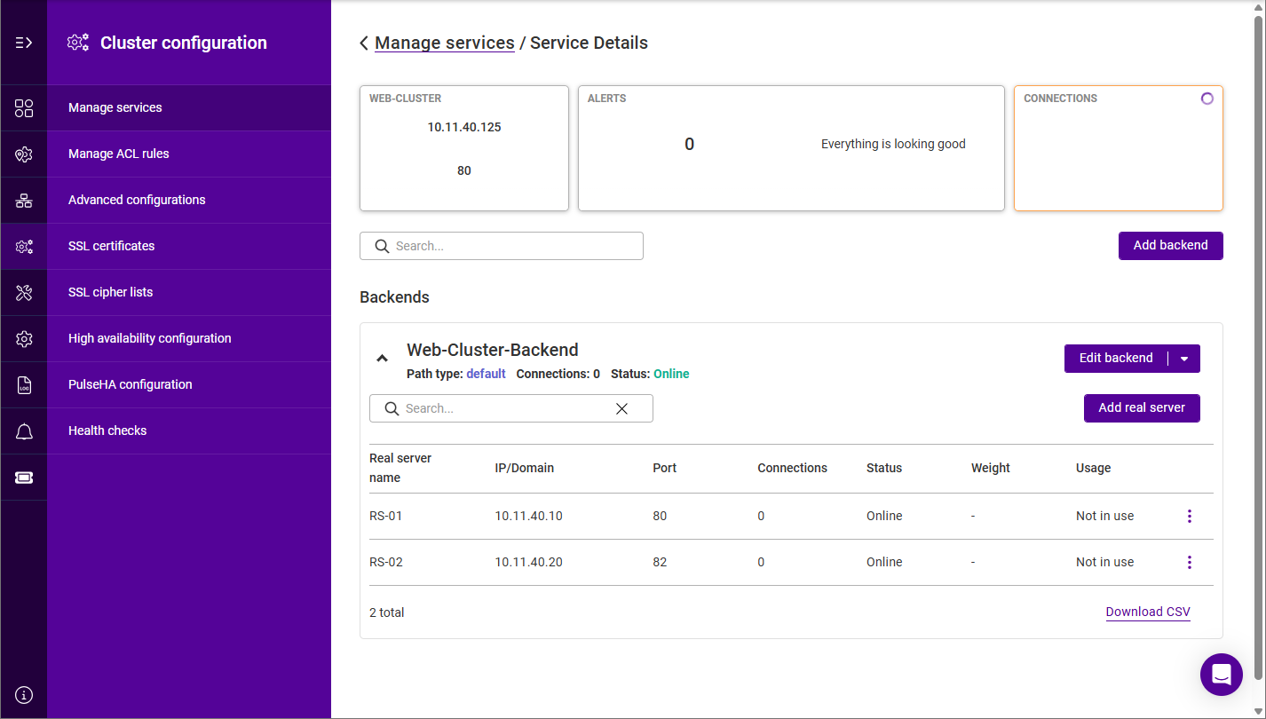Click the gears icon beside the Cluster configuration title

[78, 43]
